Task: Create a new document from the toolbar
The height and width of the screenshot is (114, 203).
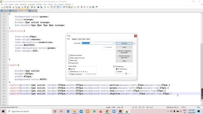Action: [2, 7]
